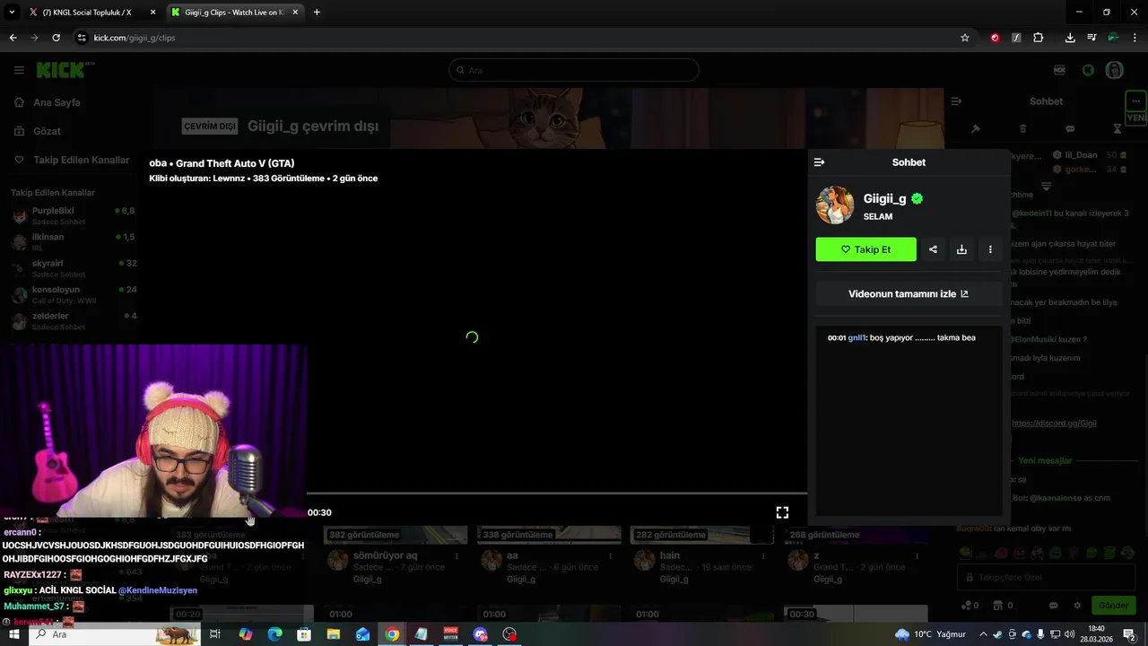The width and height of the screenshot is (1148, 646).
Task: Go to Ana Sayfa in the sidebar
Action: coord(57,102)
